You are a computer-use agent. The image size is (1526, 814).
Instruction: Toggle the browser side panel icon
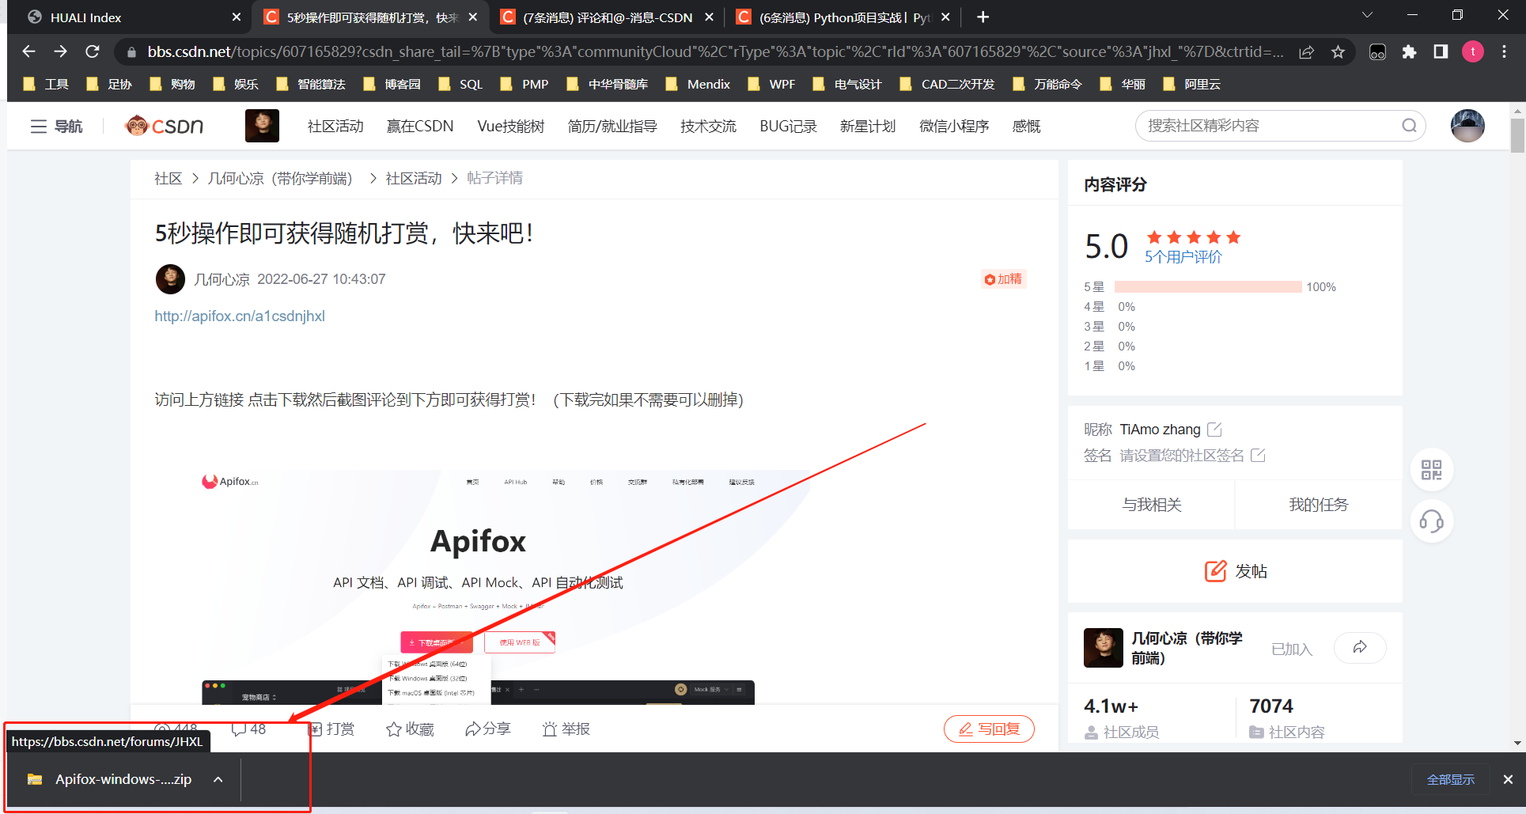pyautogui.click(x=1441, y=51)
